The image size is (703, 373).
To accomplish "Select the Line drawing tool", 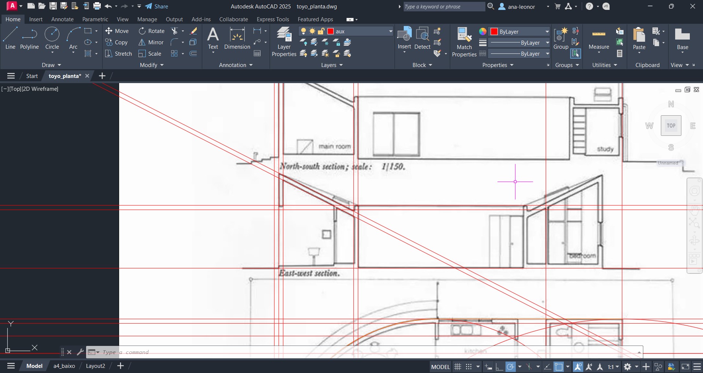I will click(10, 38).
